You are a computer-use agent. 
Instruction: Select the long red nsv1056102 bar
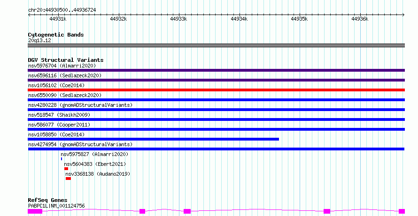(216, 90)
